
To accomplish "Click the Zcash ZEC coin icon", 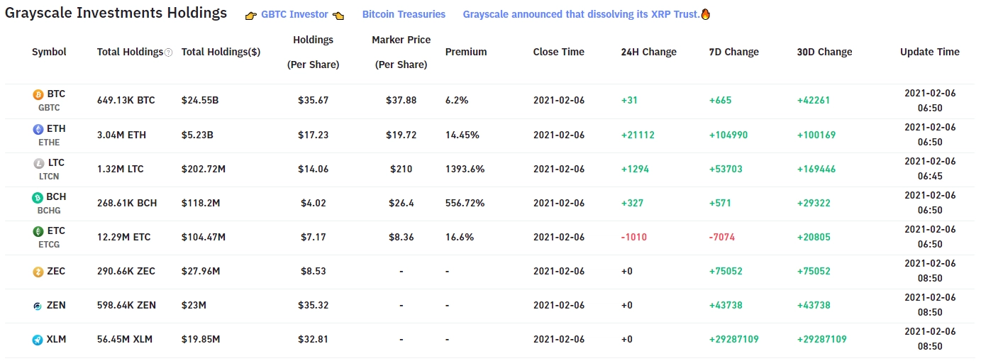I will 38,272.
